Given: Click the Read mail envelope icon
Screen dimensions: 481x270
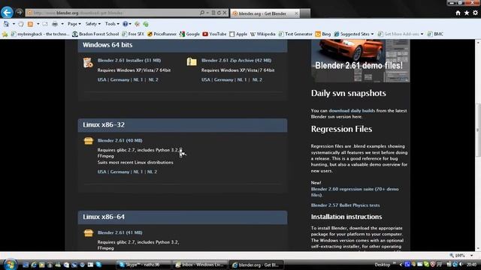Looking at the screenshot, I should [x=45, y=24].
